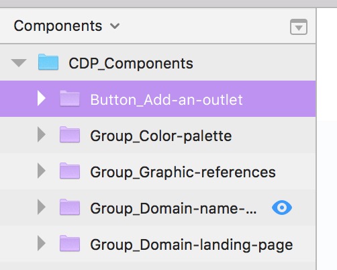The image size is (337, 270).
Task: Click the Group_Graphic-references folder icon
Action: click(70, 171)
